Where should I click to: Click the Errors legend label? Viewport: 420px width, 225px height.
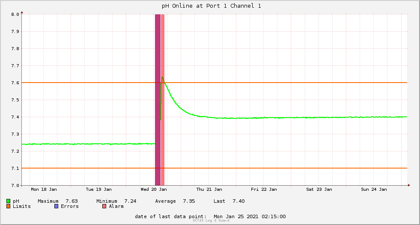click(x=70, y=206)
